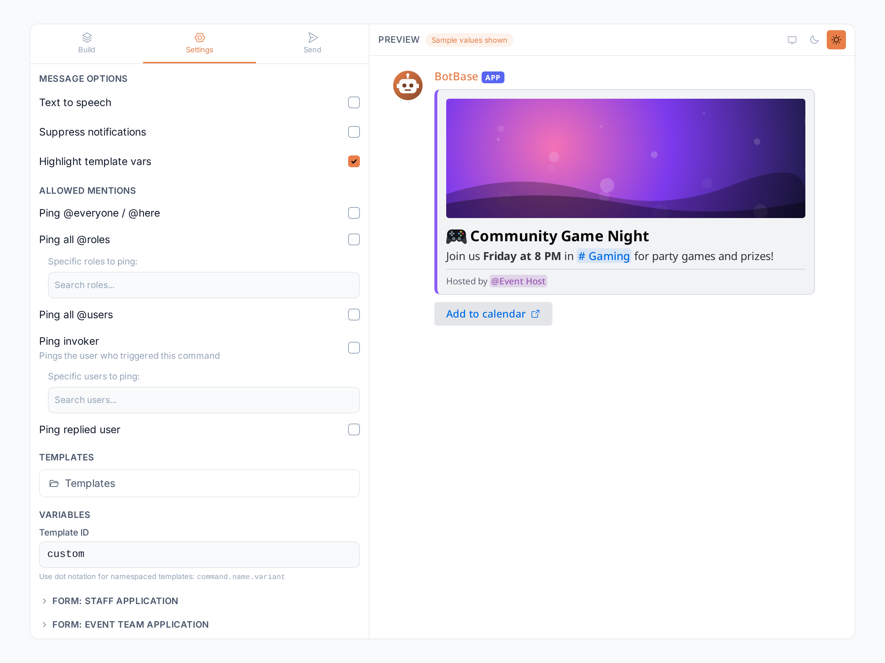Go to the Send tab
Image resolution: width=885 pixels, height=663 pixels.
[312, 43]
